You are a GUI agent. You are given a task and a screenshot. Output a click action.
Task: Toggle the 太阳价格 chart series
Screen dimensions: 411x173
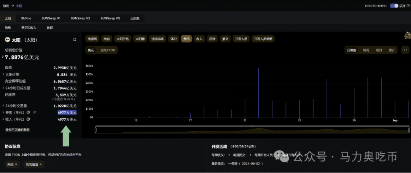click(x=123, y=39)
